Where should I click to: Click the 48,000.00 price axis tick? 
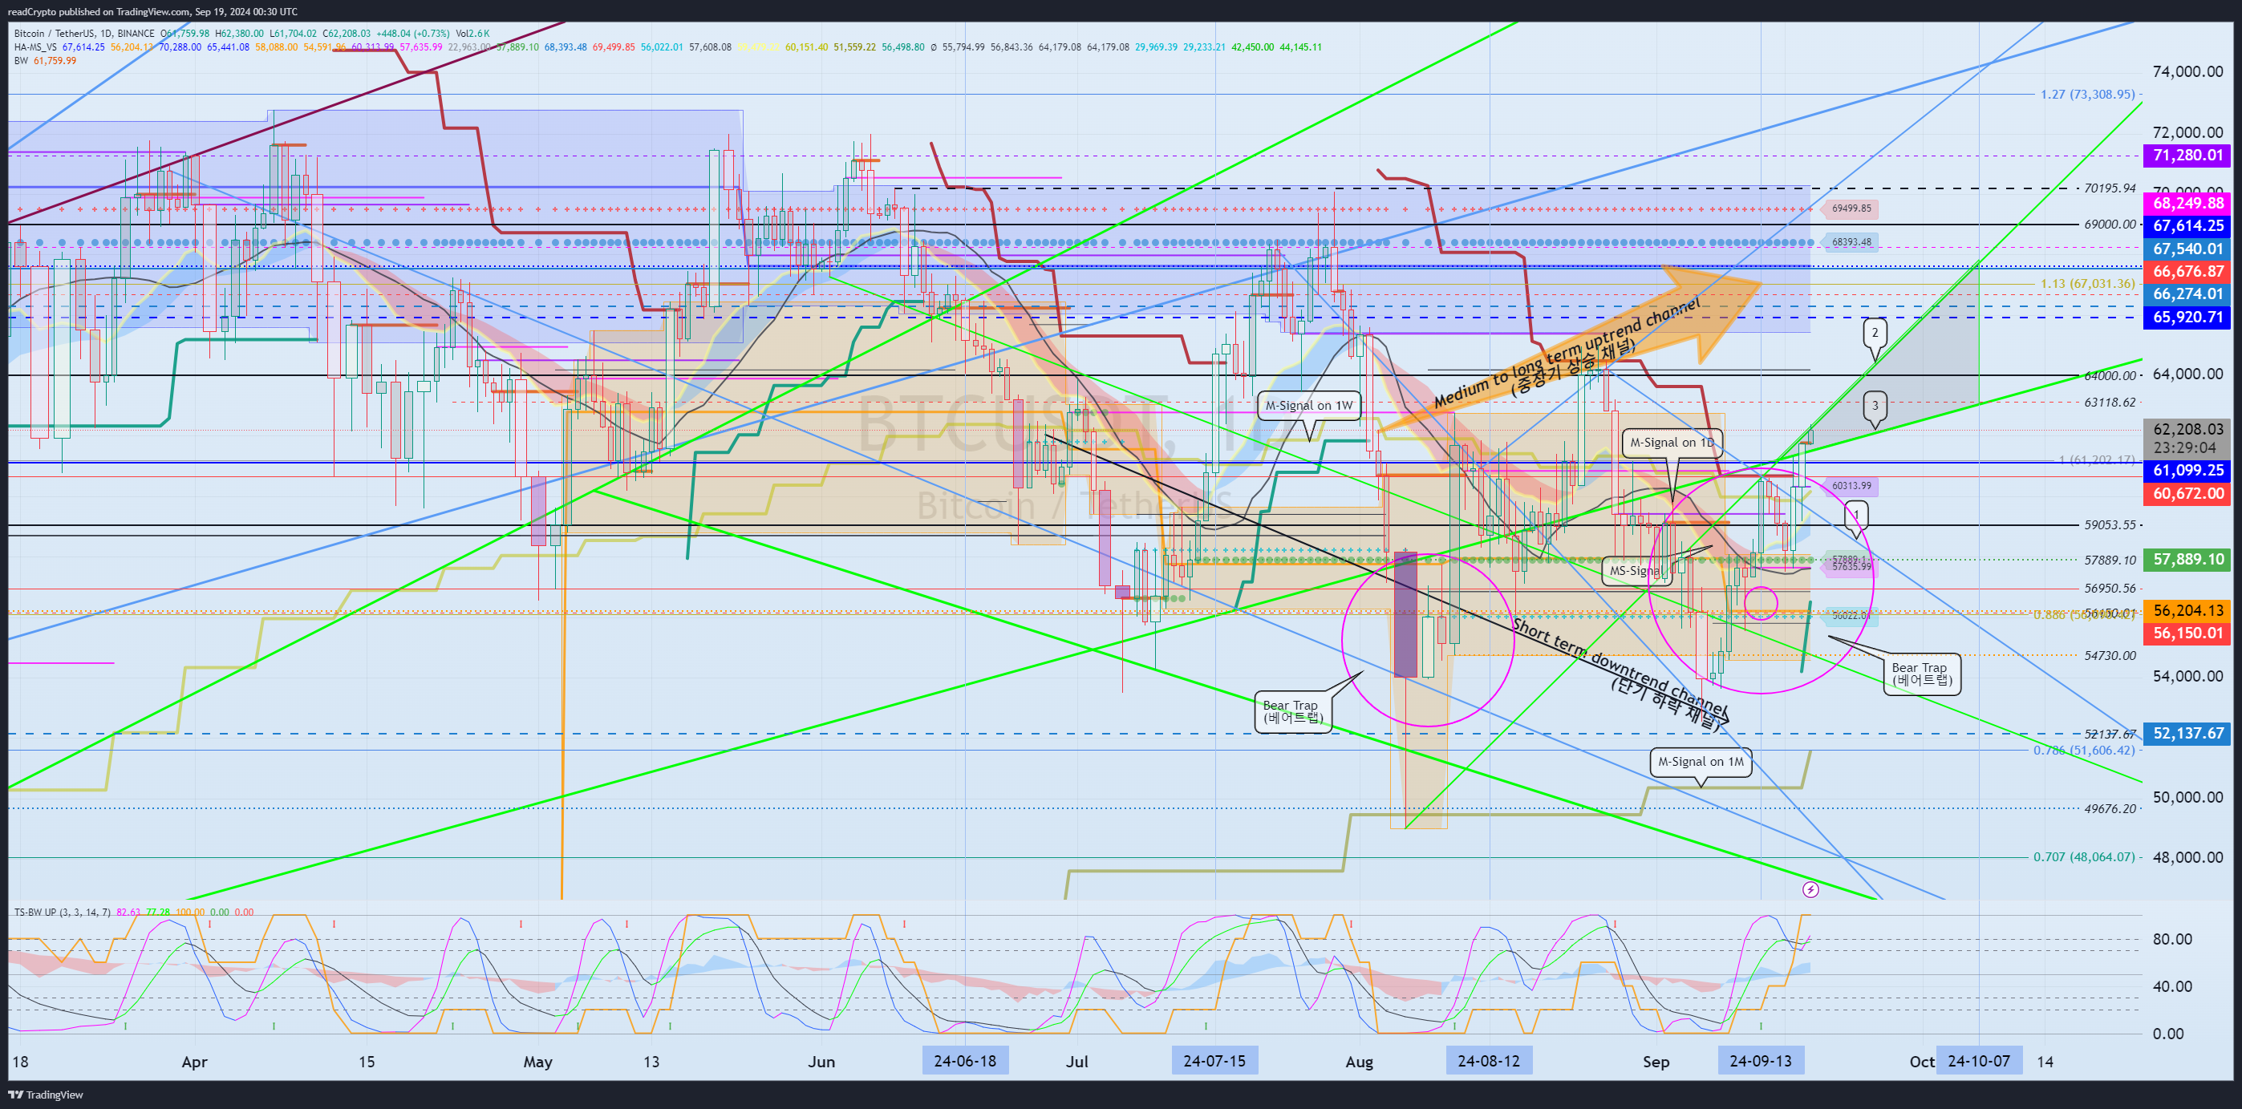2187,856
